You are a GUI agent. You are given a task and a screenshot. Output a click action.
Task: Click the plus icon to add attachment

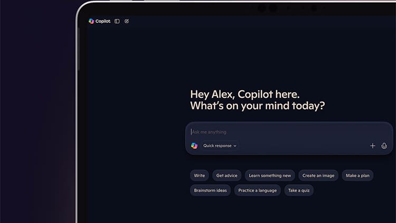[373, 146]
